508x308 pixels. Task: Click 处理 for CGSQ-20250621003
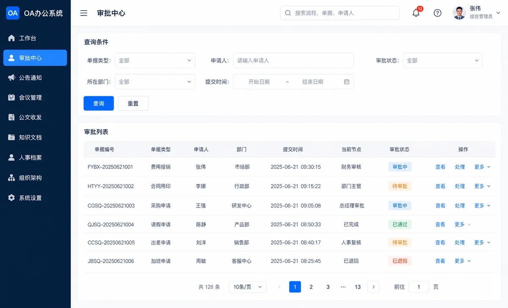tap(460, 206)
